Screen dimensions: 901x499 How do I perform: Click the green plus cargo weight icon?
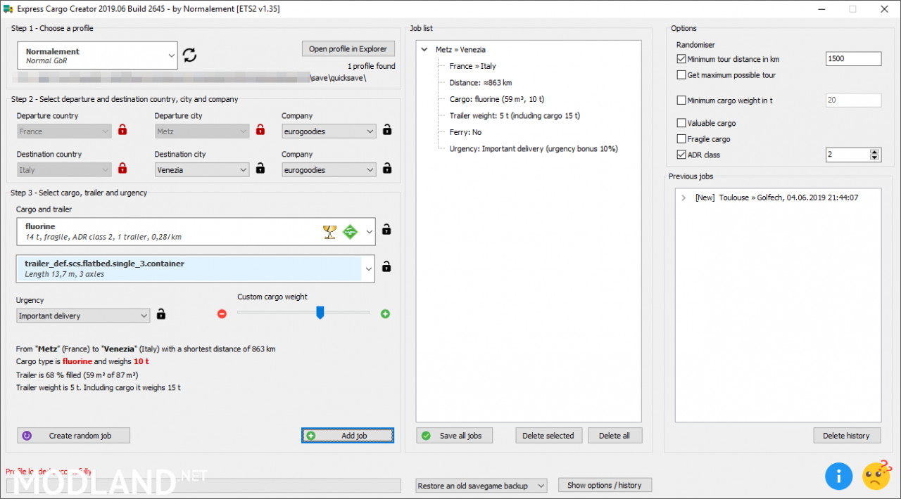(385, 314)
